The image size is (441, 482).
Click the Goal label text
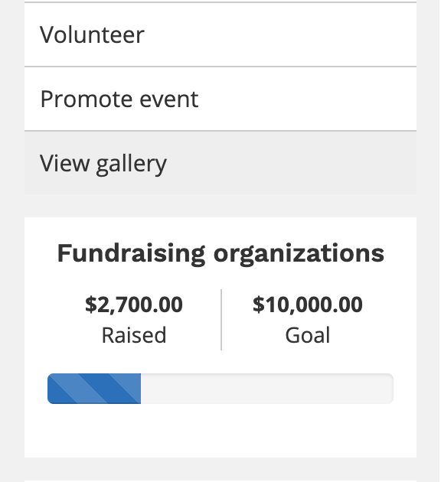(307, 335)
